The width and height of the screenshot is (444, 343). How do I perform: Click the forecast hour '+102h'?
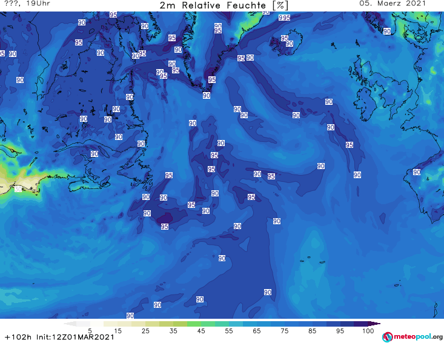coord(18,338)
